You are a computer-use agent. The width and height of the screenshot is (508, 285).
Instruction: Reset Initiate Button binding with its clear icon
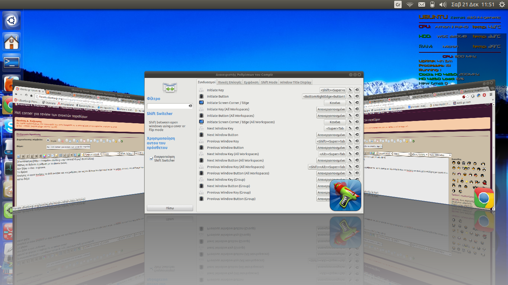point(357,96)
